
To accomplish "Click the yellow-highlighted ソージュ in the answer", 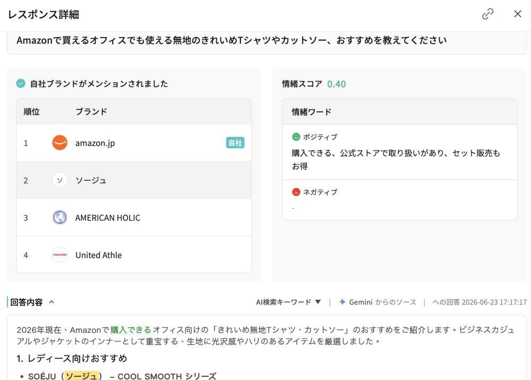I will [x=82, y=376].
